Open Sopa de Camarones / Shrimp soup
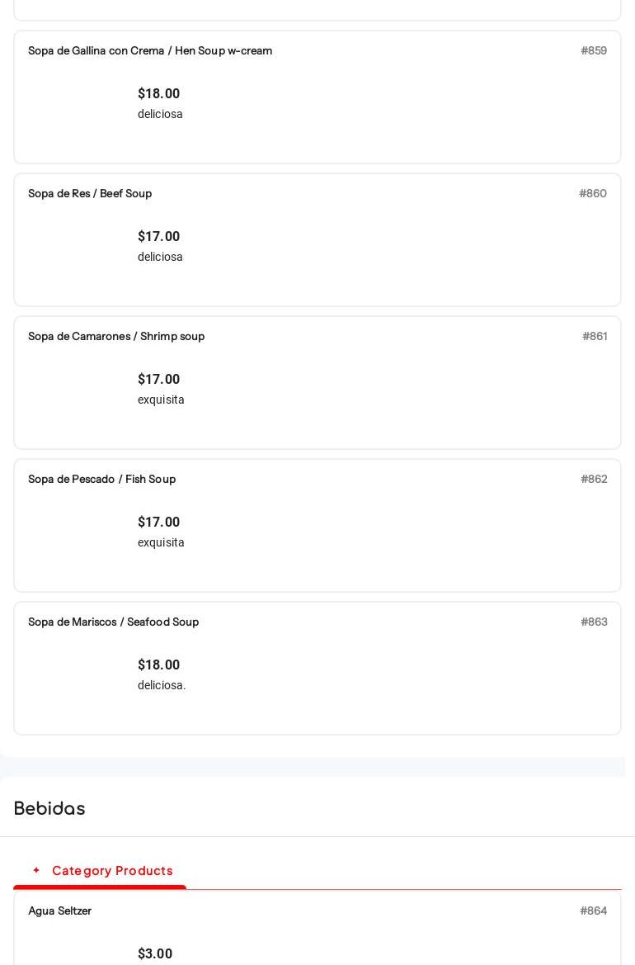Screen dimensions: 635x965 tap(116, 337)
